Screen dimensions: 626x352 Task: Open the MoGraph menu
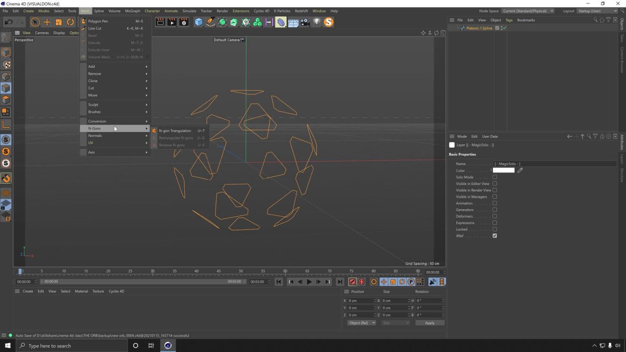pos(132,11)
